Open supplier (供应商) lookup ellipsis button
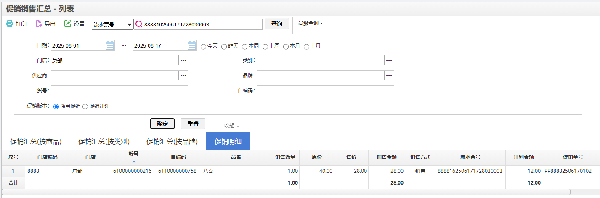Image resolution: width=600 pixels, height=198 pixels. 183,76
